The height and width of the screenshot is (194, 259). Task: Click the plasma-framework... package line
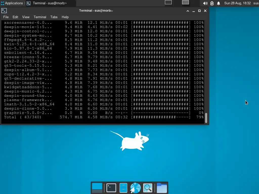pyautogui.click(x=104, y=100)
